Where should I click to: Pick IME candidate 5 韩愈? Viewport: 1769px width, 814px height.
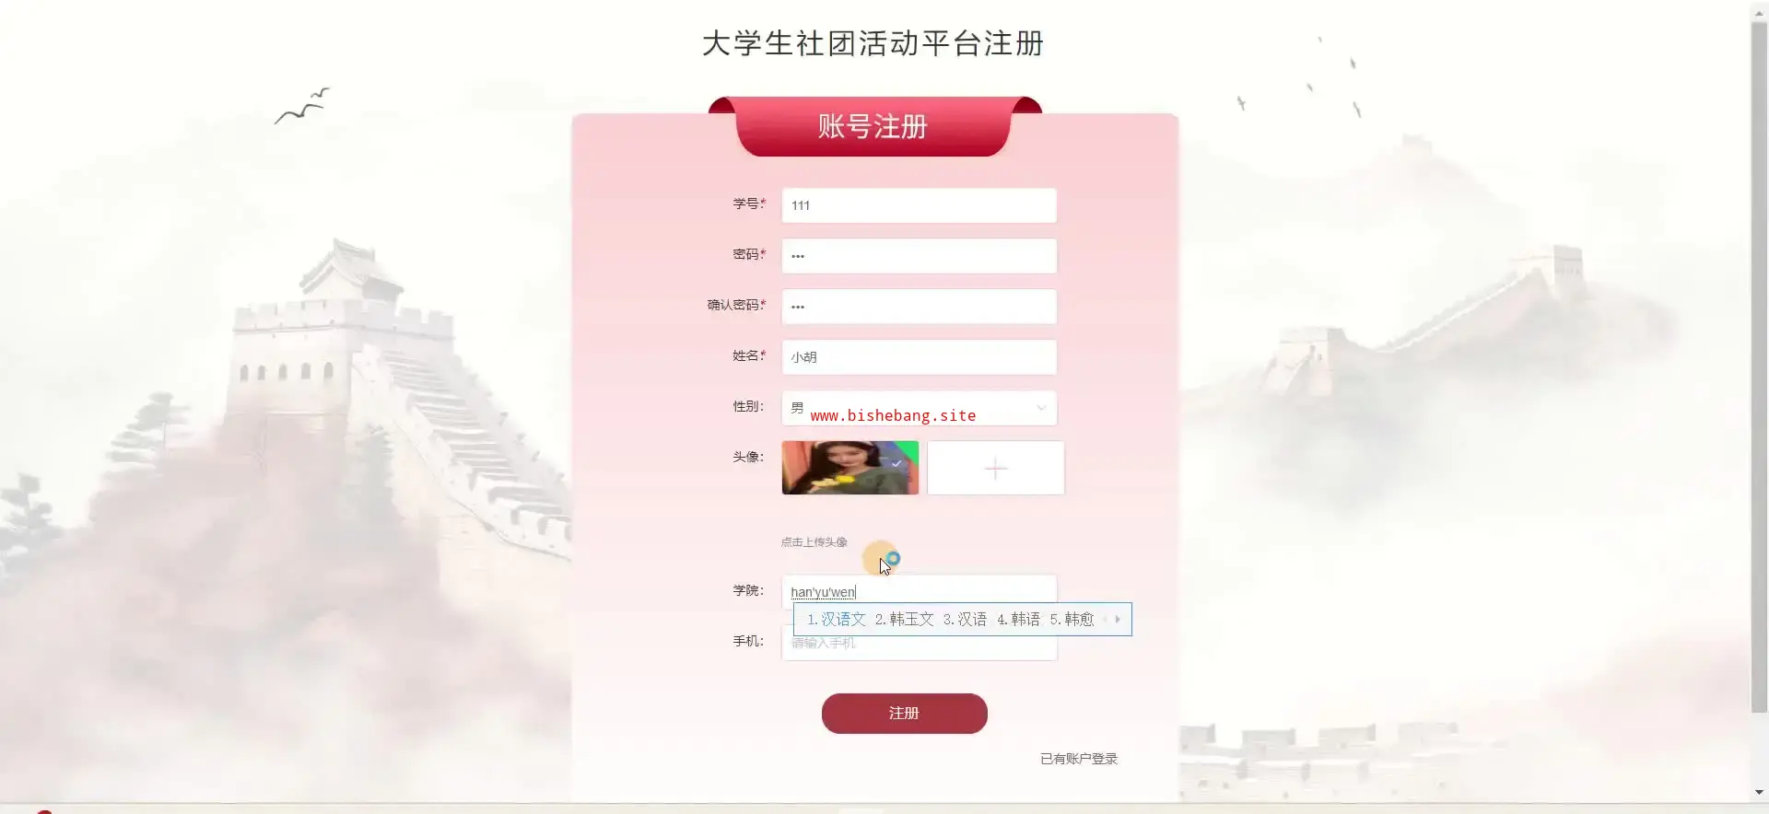pos(1072,619)
